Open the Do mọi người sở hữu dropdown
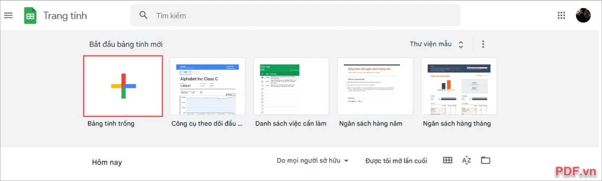The width and height of the screenshot is (602, 181). (x=313, y=161)
